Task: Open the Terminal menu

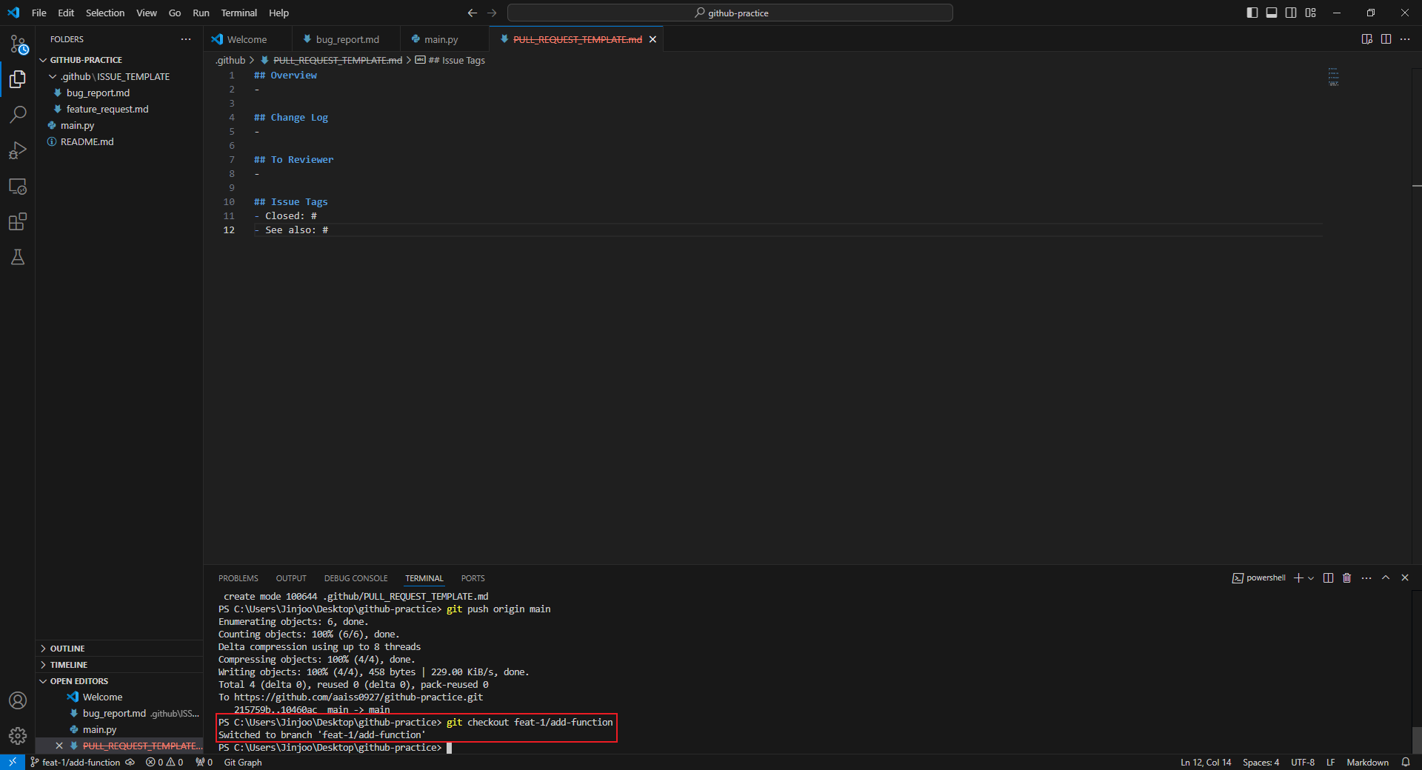Action: coord(238,13)
